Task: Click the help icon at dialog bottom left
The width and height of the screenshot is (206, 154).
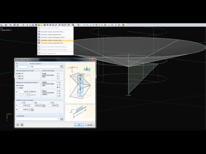Action: (x=18, y=125)
